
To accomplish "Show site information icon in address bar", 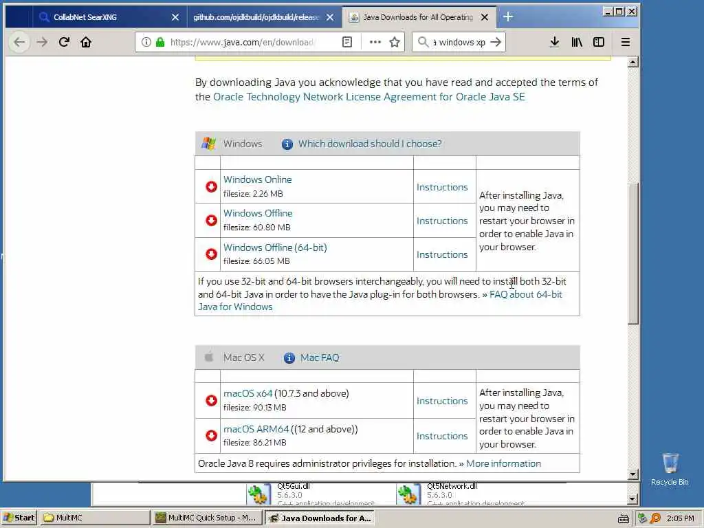I will (x=146, y=42).
